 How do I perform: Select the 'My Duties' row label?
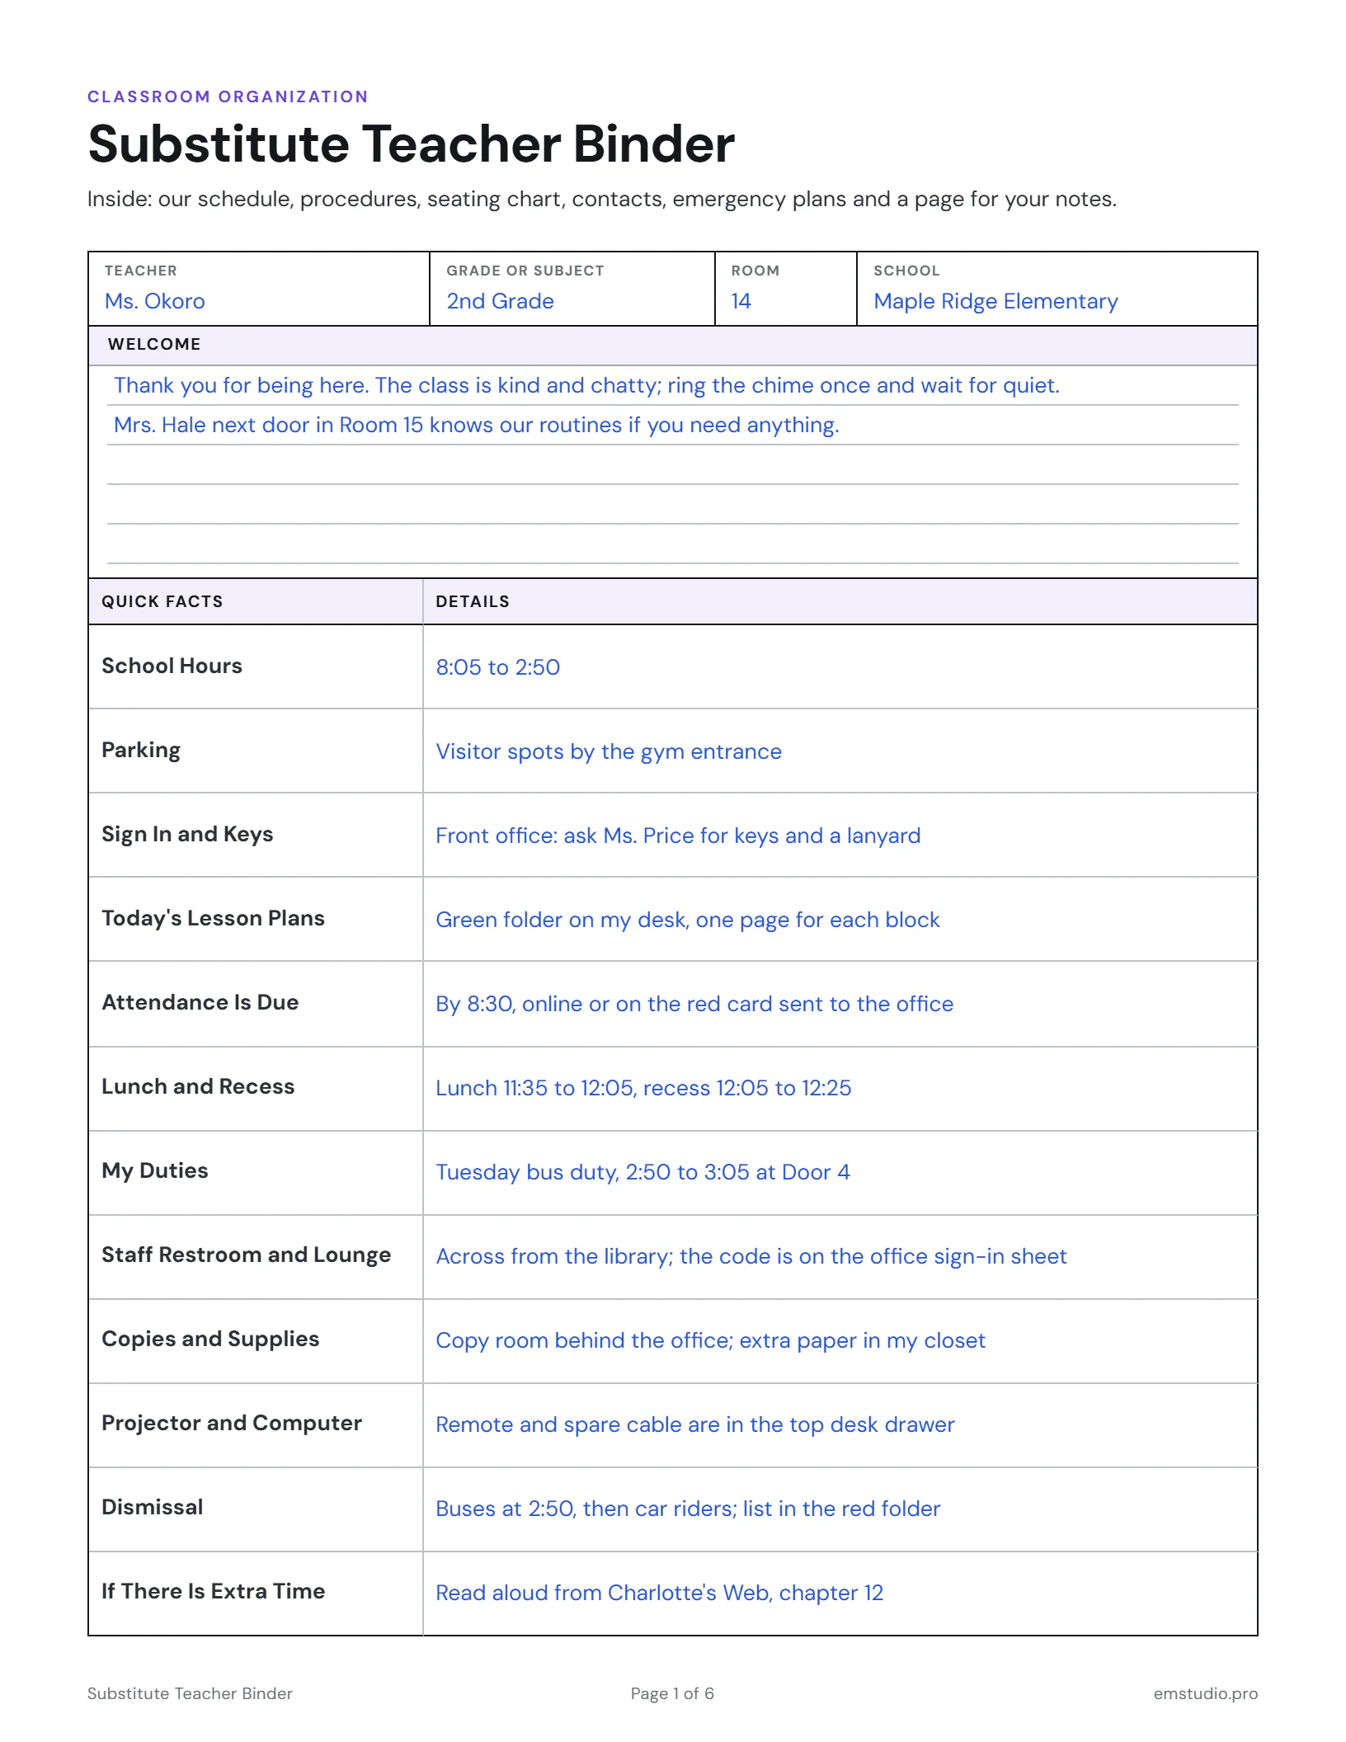[x=154, y=1171]
